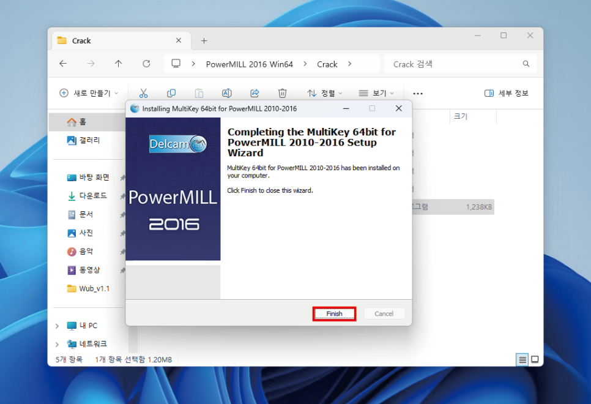Click the share icon in Explorer toolbar
This screenshot has width=591, height=404.
coord(255,93)
